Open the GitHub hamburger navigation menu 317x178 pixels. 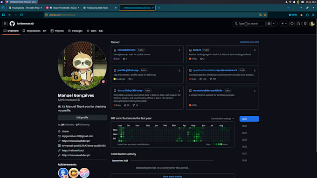(x=5, y=24)
